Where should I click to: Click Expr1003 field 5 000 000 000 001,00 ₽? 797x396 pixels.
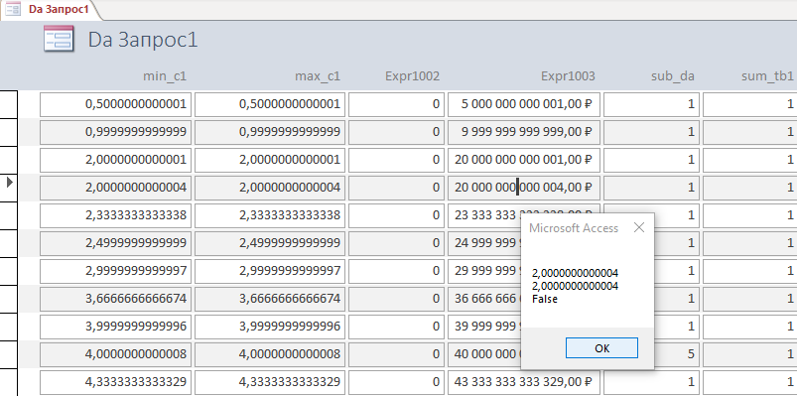(x=524, y=104)
